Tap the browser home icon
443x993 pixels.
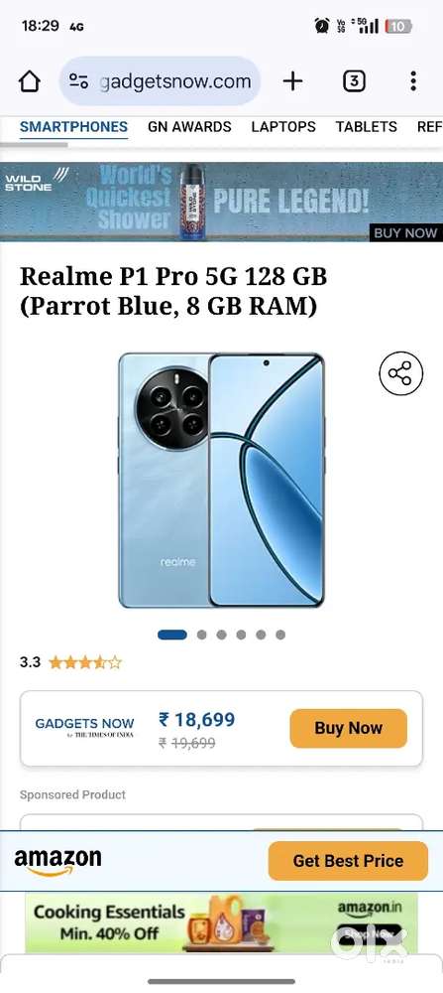(29, 81)
